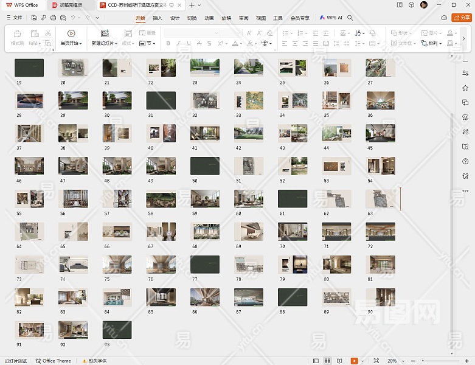The width and height of the screenshot is (475, 365).
Task: Switch to normal view in status bar
Action: point(317,361)
